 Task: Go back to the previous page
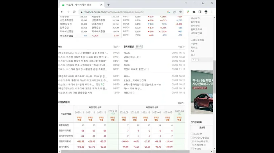click(62, 12)
